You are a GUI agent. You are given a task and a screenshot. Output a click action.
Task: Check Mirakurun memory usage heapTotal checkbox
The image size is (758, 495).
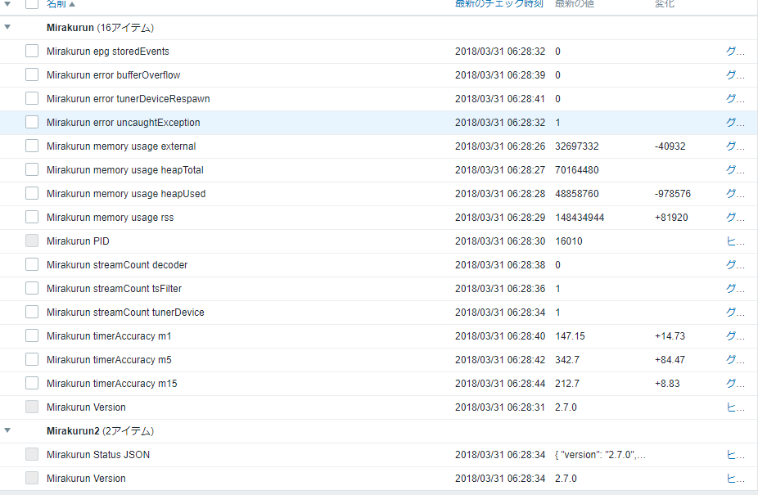coord(32,169)
